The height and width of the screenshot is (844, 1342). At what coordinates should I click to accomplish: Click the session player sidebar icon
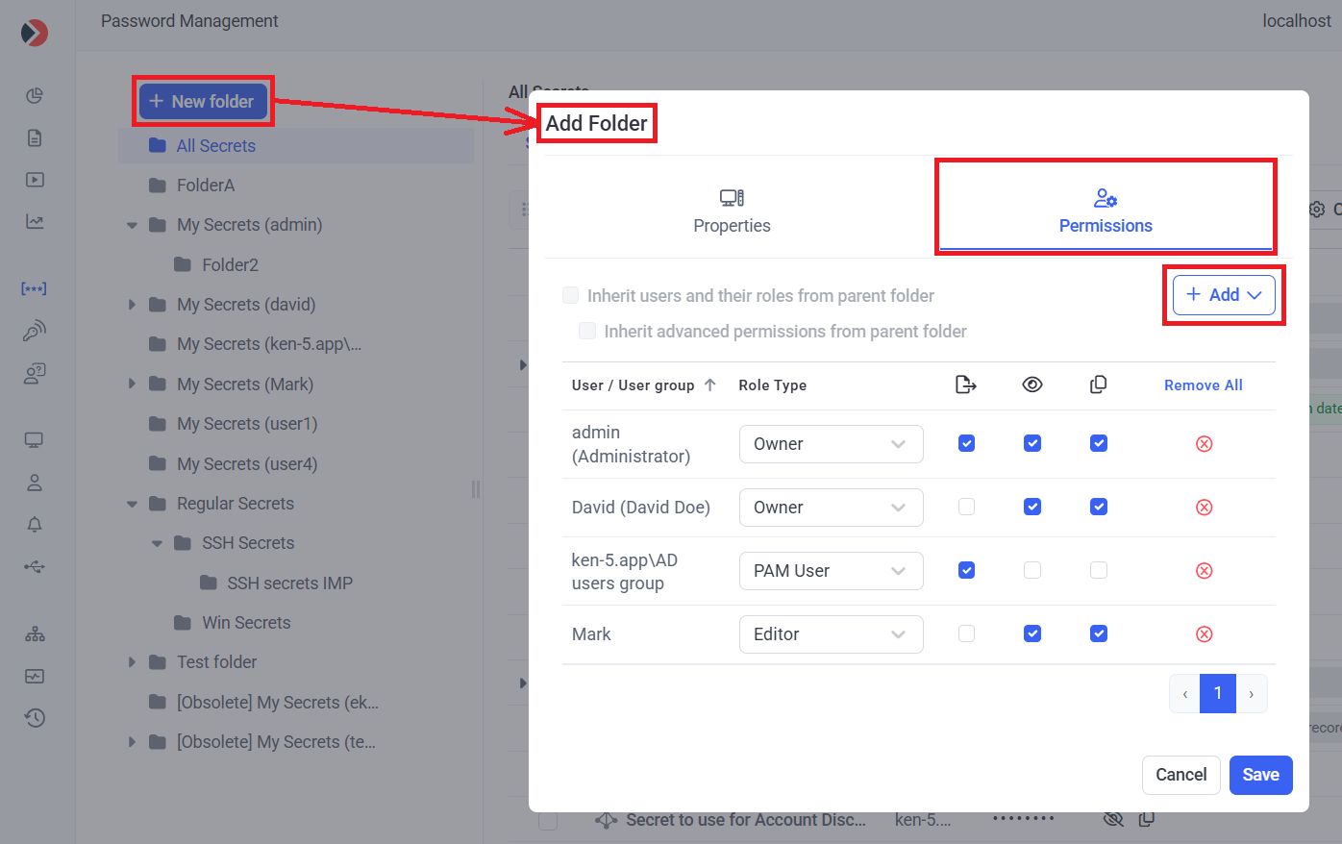[x=35, y=180]
